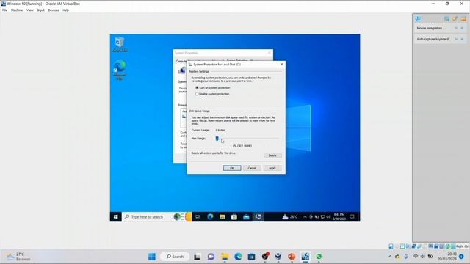Open host PowerPoint icon
This screenshot has width=470, height=264.
pos(292,257)
